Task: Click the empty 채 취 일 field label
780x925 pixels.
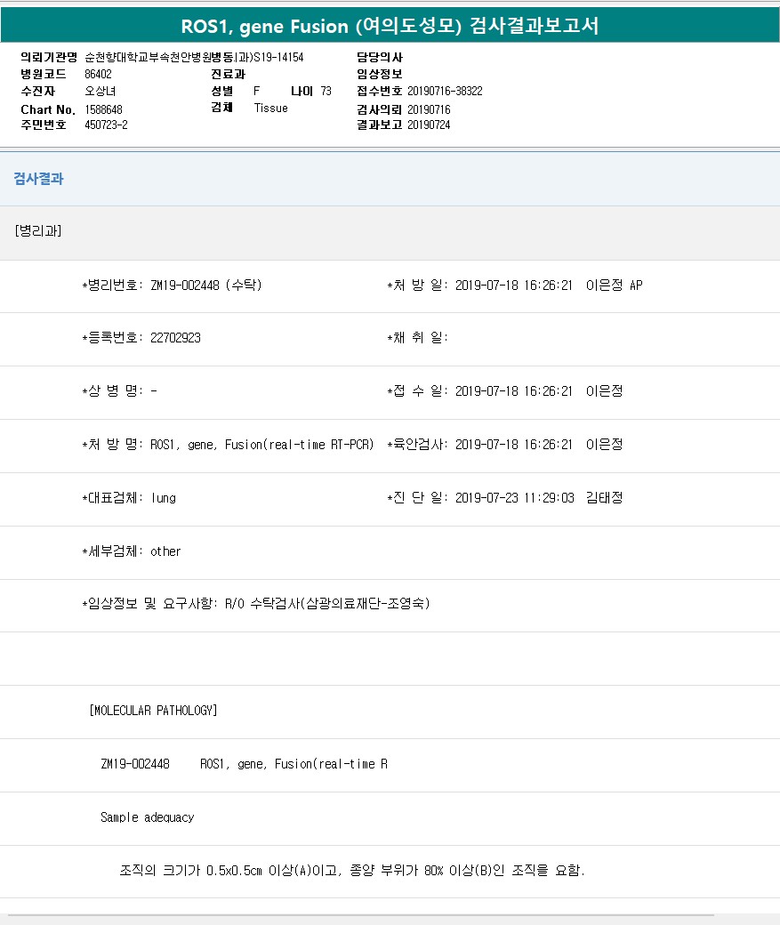Action: (418, 337)
